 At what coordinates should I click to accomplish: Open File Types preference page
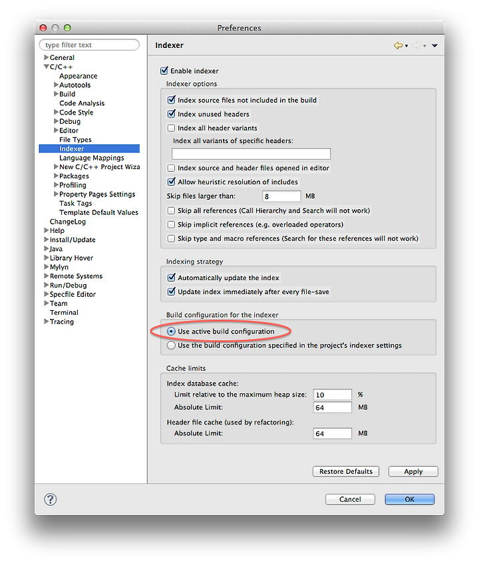(75, 139)
